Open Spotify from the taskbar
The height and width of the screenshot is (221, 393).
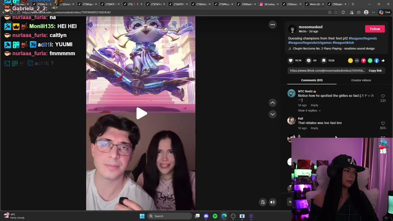[215, 216]
